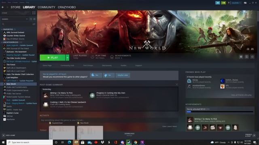Open Task View on the taskbar
259x145 pixels.
[x=63, y=142]
